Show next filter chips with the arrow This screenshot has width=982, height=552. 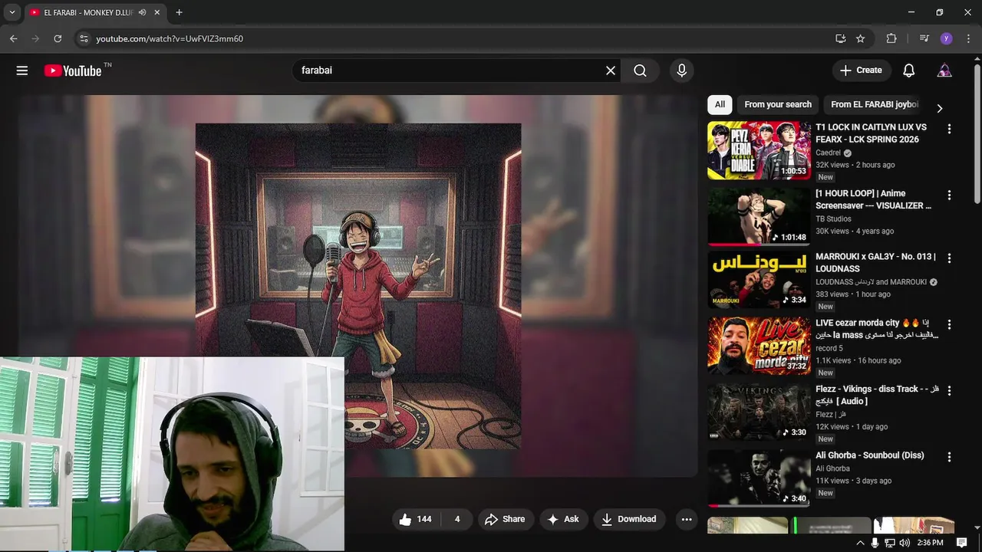[x=940, y=108]
